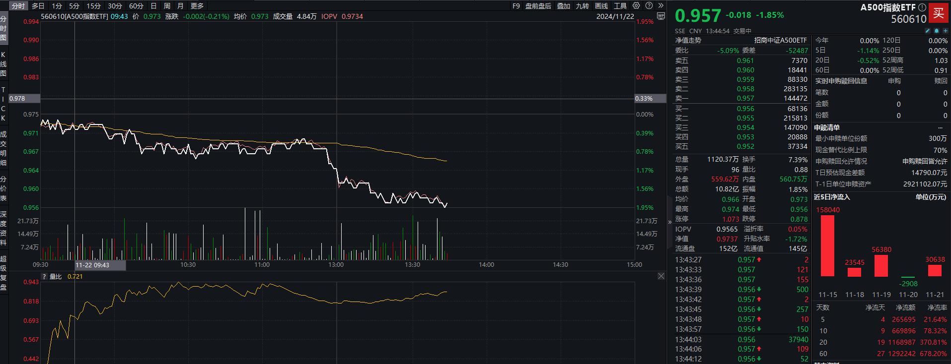Toggle 叠加 overlay comparison
The image size is (951, 364).
563,6
